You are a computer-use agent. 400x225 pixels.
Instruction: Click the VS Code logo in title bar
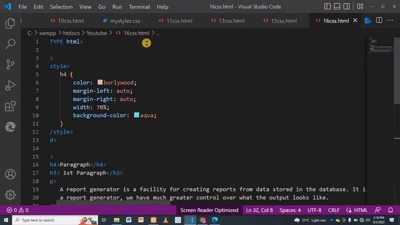(x=7, y=6)
